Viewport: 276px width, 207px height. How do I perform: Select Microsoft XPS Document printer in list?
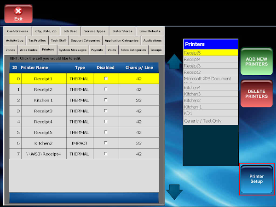210,79
